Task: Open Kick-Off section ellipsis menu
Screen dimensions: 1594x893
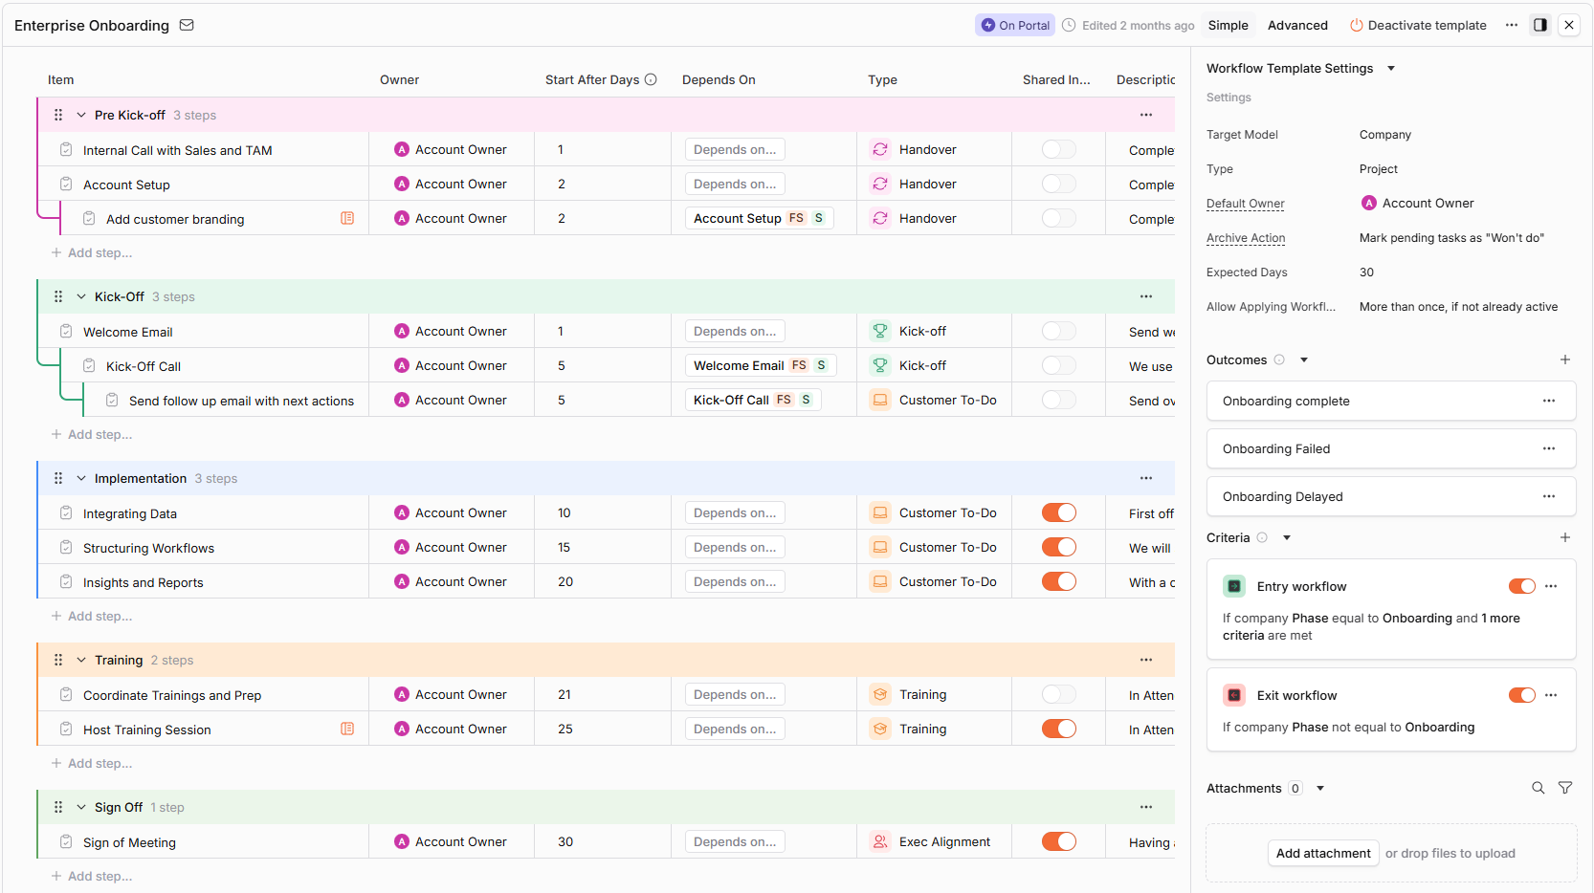Action: point(1146,296)
